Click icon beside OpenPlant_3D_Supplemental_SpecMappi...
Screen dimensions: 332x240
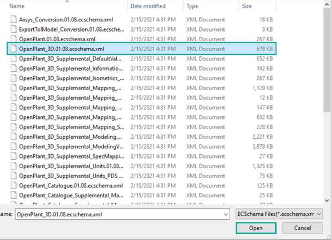click(13, 156)
